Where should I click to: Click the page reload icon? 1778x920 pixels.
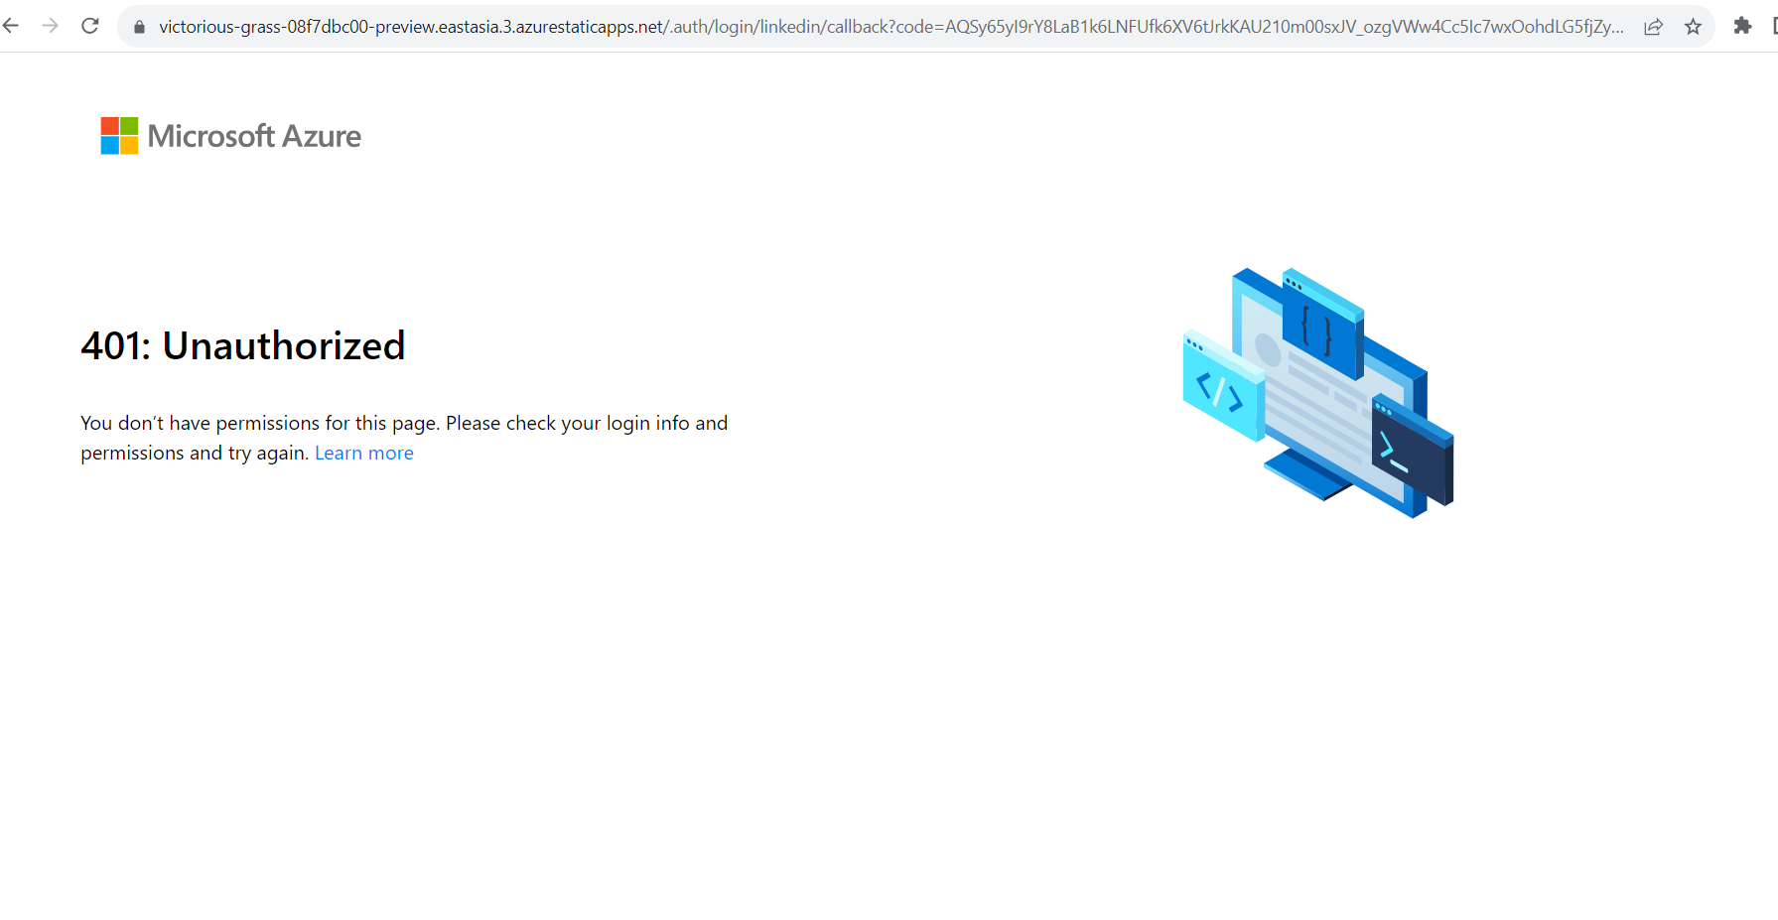(89, 26)
